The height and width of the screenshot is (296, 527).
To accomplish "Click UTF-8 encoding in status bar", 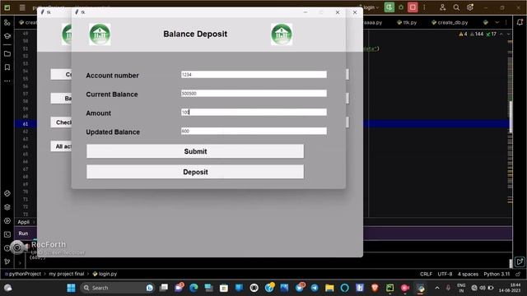I will click(x=445, y=274).
